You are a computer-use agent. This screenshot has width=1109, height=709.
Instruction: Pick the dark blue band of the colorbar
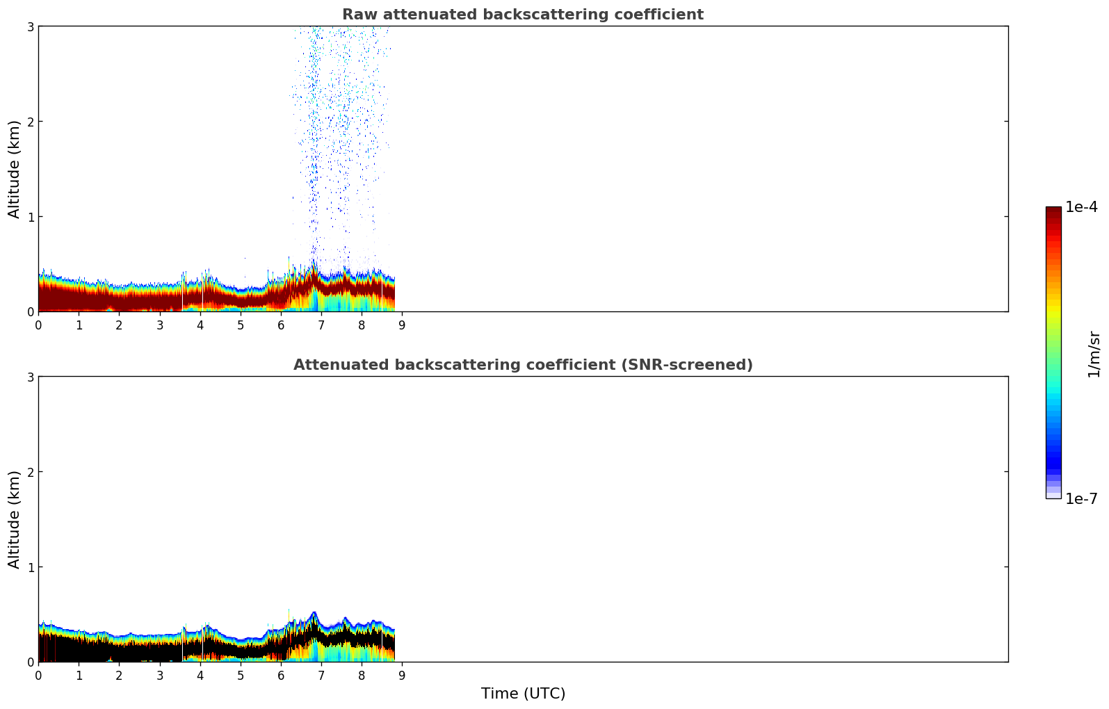[x=1053, y=459]
